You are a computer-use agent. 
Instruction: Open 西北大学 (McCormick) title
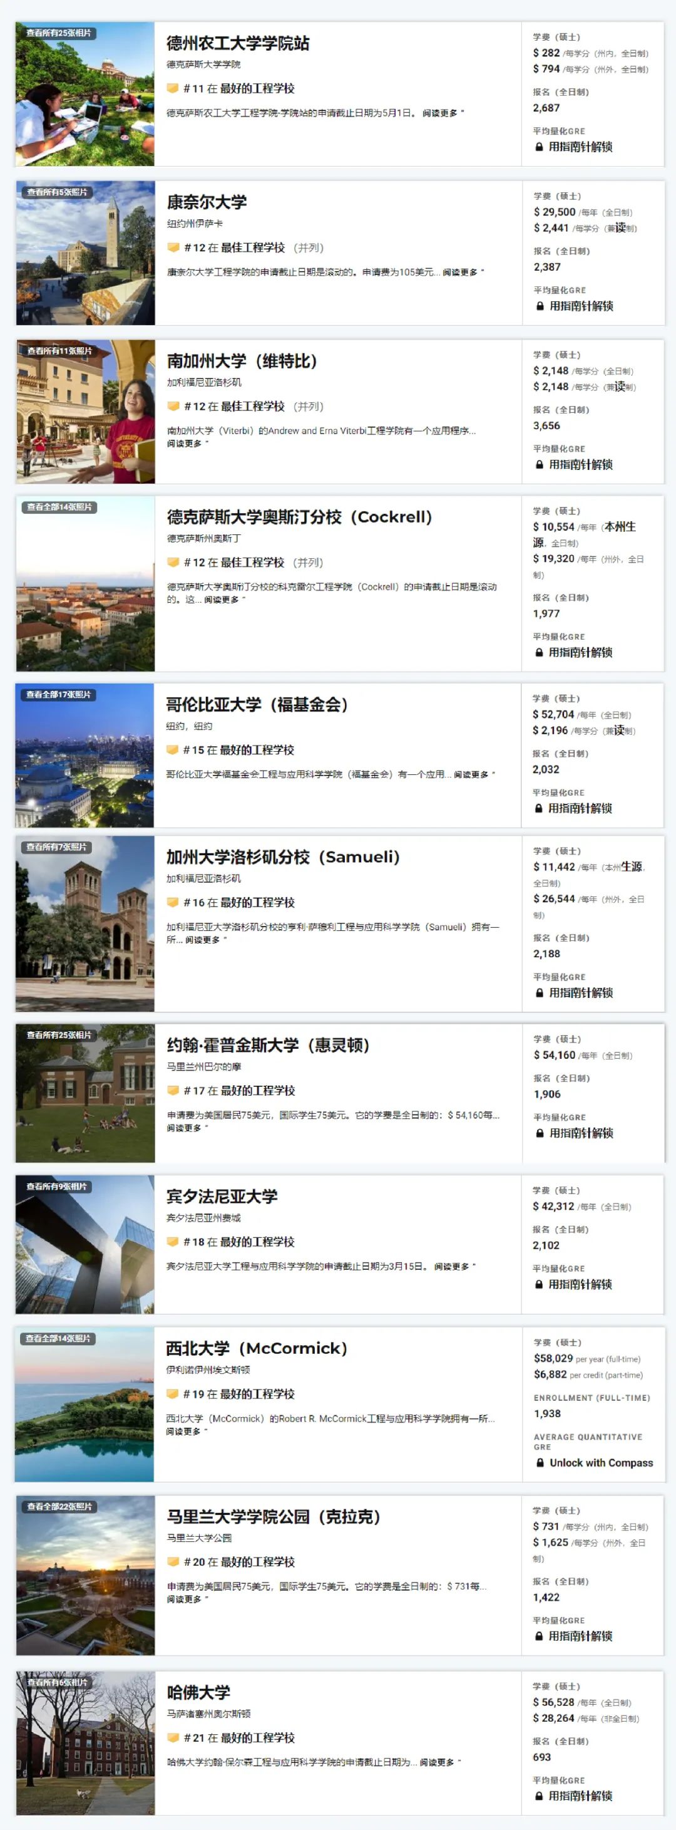[257, 1349]
